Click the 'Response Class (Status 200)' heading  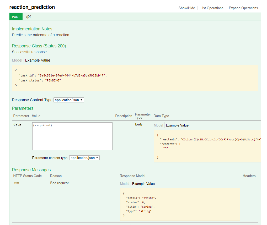(x=39, y=46)
